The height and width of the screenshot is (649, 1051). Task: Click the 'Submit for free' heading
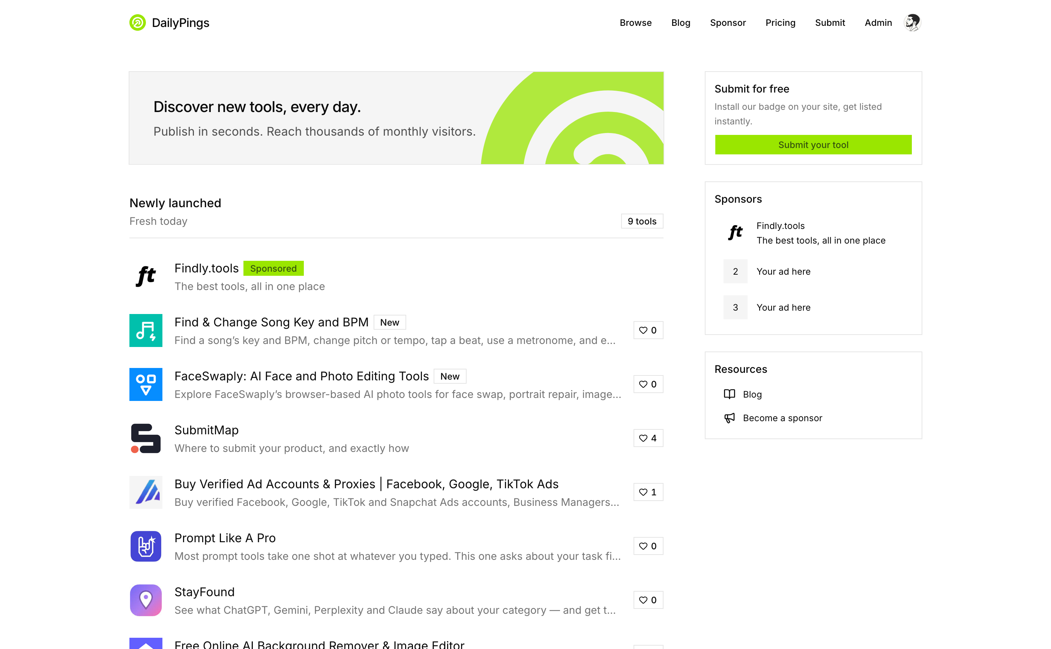[752, 89]
